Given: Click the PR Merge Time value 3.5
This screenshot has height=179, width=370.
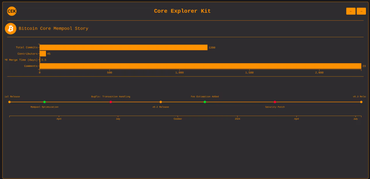Looking at the screenshot, I should [44, 60].
